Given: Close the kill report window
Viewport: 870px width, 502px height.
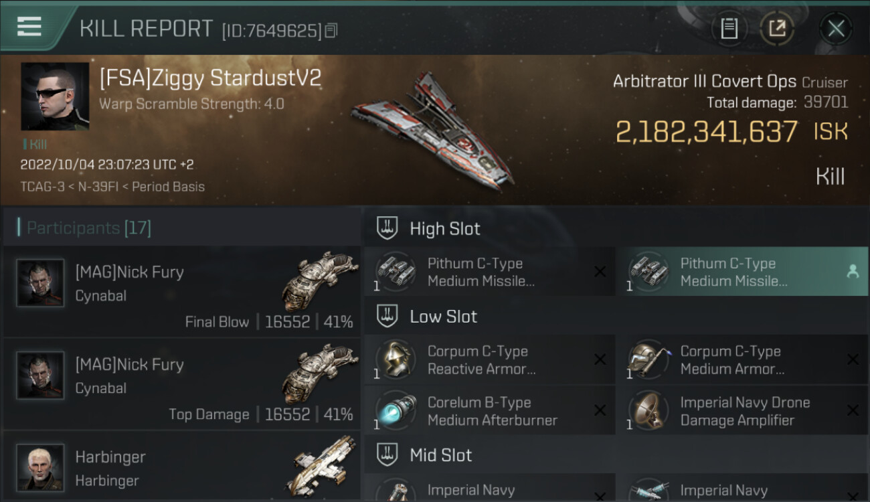Looking at the screenshot, I should coord(836,29).
